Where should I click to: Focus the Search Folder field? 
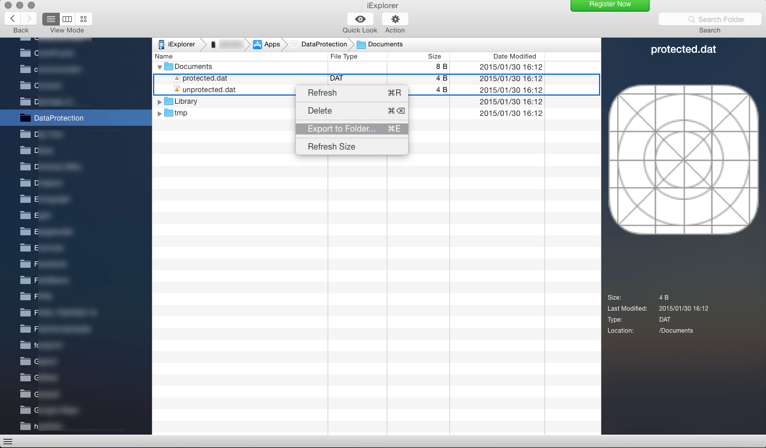[710, 19]
